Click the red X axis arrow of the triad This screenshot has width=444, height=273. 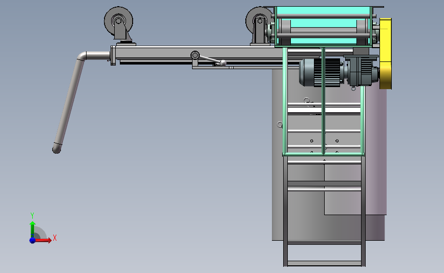pos(43,240)
